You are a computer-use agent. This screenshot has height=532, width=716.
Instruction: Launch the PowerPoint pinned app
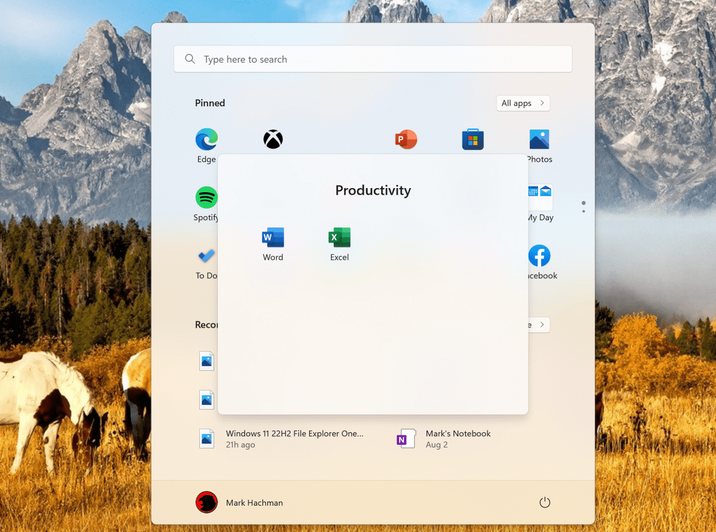(406, 140)
